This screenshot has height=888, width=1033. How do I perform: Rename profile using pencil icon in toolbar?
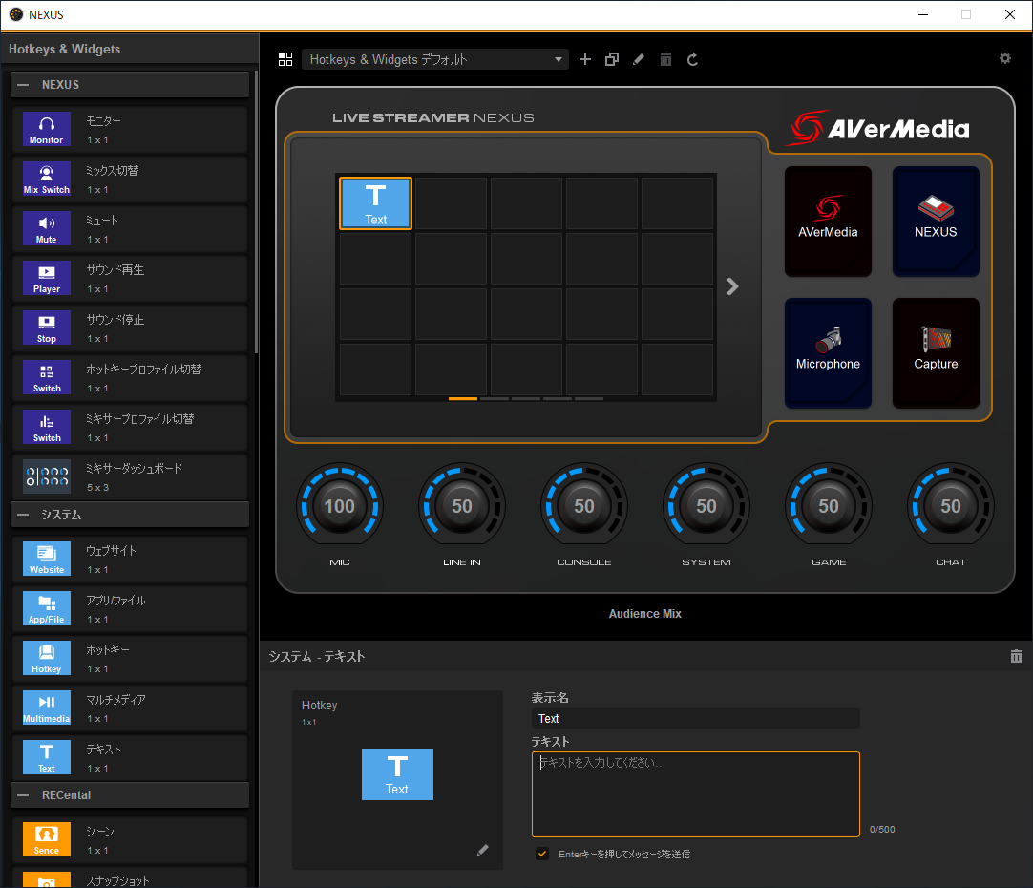(639, 60)
